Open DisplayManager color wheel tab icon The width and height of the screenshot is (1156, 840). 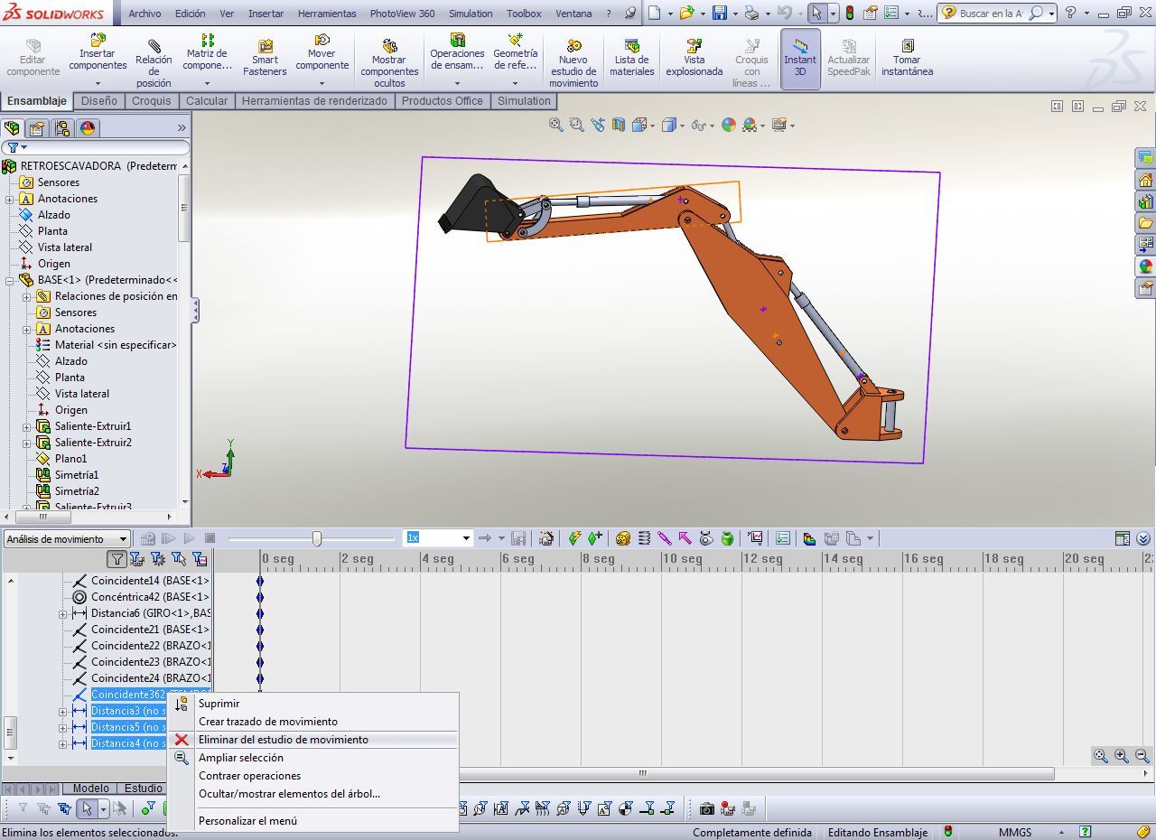[x=88, y=128]
